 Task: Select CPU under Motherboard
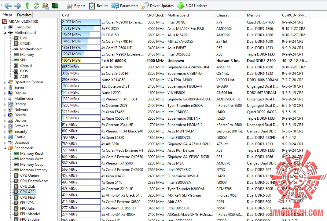(21, 38)
